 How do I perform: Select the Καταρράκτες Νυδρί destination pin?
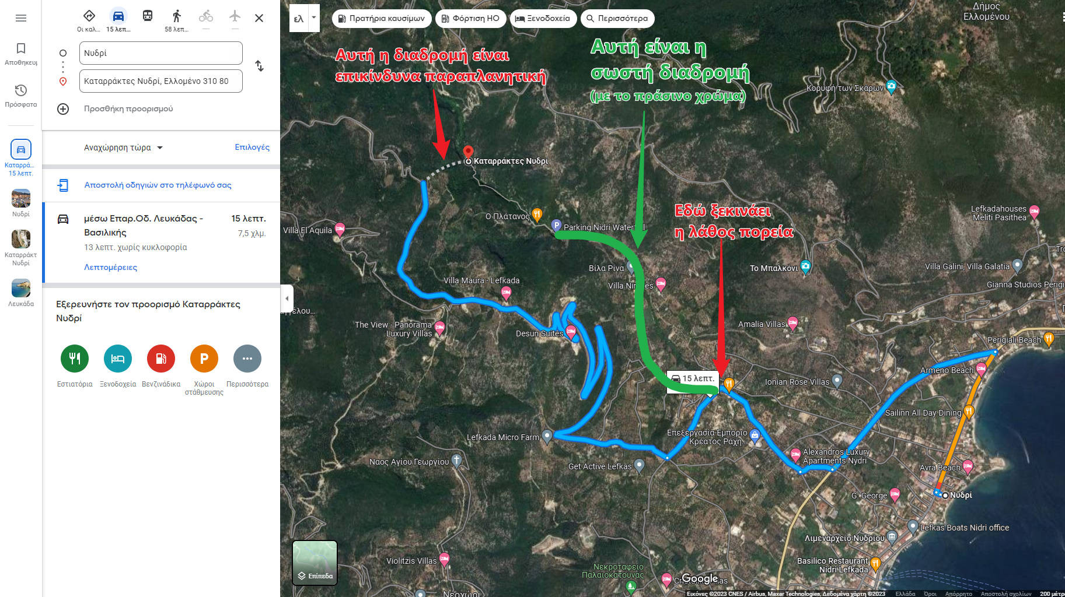point(468,153)
